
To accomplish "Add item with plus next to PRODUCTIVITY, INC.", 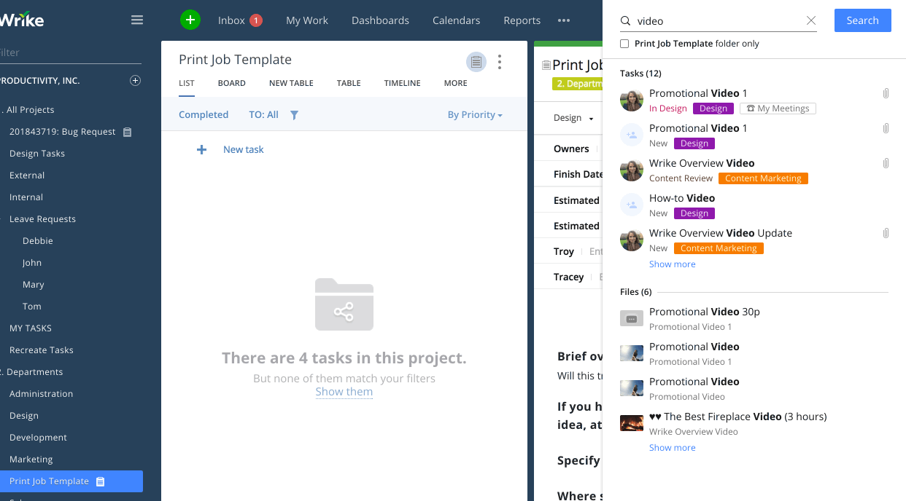I will [135, 80].
